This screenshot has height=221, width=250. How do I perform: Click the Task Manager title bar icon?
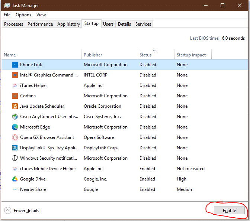click(x=7, y=6)
